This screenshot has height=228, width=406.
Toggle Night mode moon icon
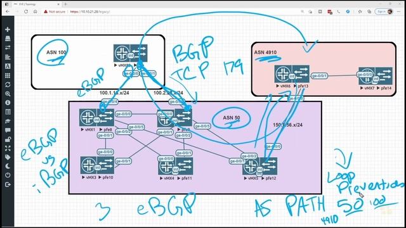[8, 166]
